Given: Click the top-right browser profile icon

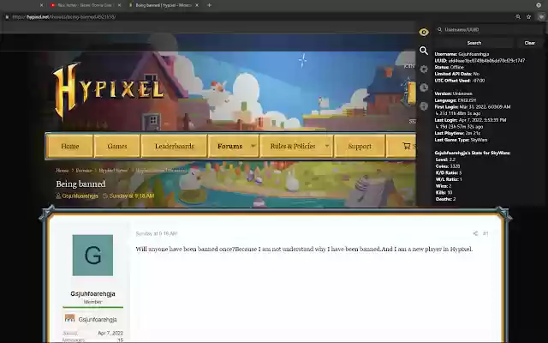Looking at the screenshot, I should click(x=539, y=5).
